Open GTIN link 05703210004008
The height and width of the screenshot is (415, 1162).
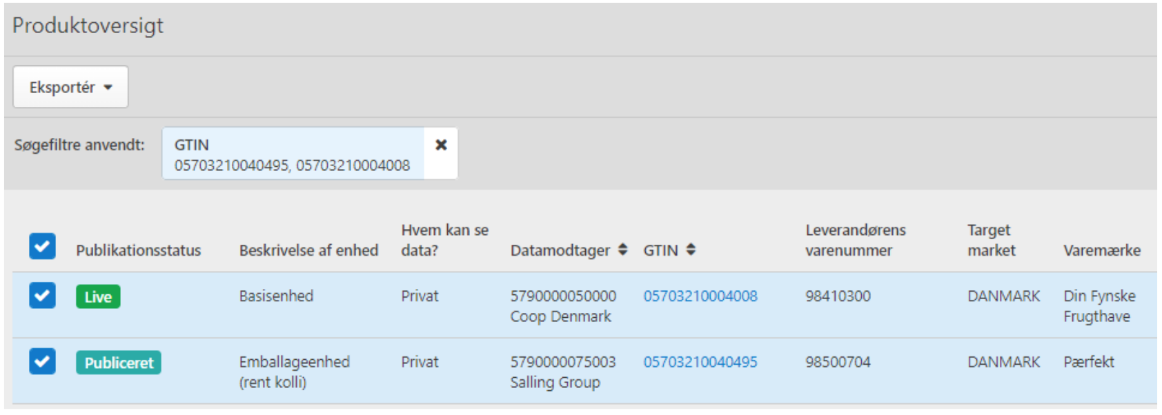[x=700, y=296]
